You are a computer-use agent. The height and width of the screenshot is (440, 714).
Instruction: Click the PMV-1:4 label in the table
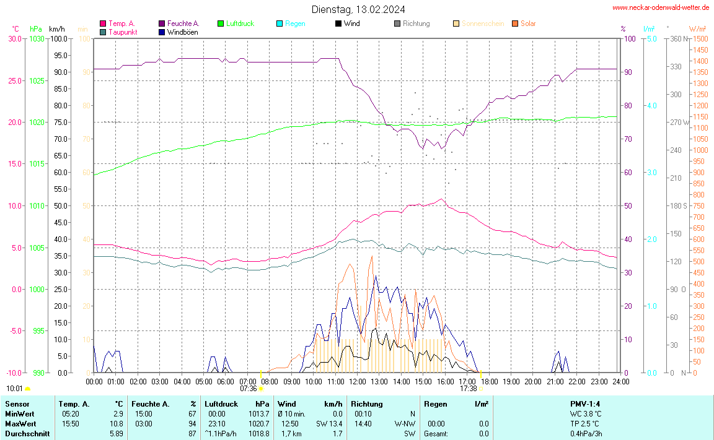coord(585,404)
